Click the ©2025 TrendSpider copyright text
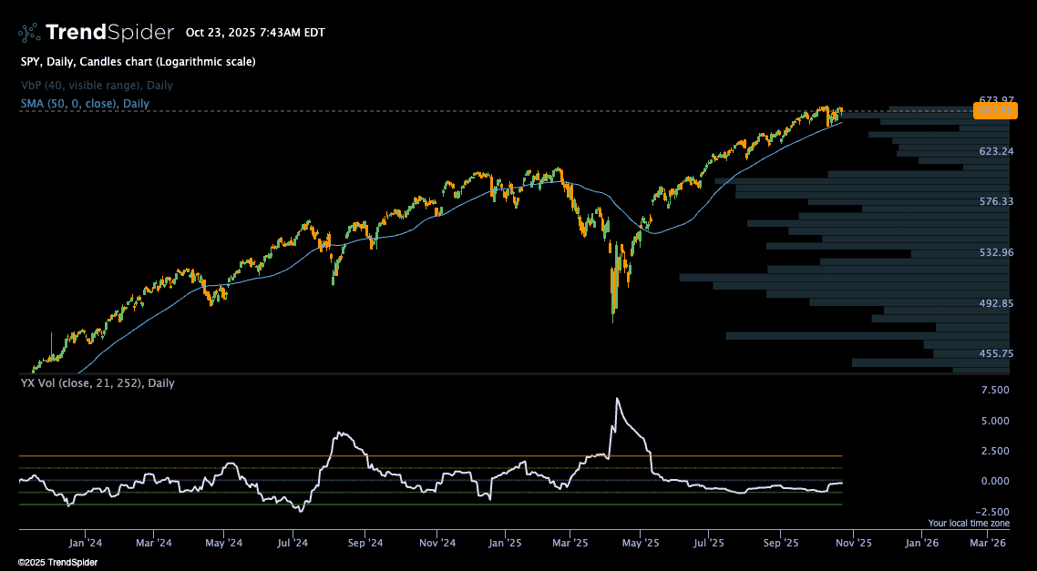The height and width of the screenshot is (571, 1037). click(58, 563)
